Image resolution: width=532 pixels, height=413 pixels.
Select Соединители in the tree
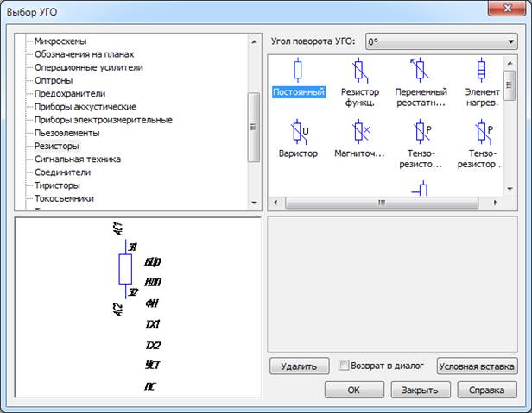pyautogui.click(x=62, y=172)
